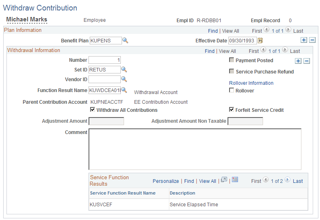Click the empty Vendor ID field
The width and height of the screenshot is (320, 220).
click(105, 79)
